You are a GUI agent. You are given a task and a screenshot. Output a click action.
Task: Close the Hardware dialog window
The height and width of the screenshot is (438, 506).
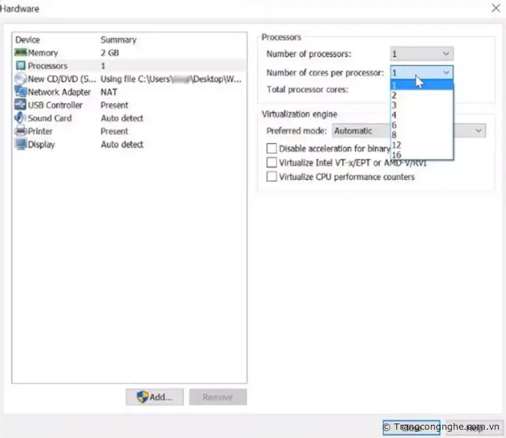tap(495, 8)
